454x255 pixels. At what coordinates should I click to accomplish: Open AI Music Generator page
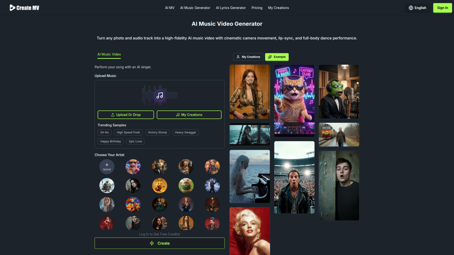click(x=195, y=8)
